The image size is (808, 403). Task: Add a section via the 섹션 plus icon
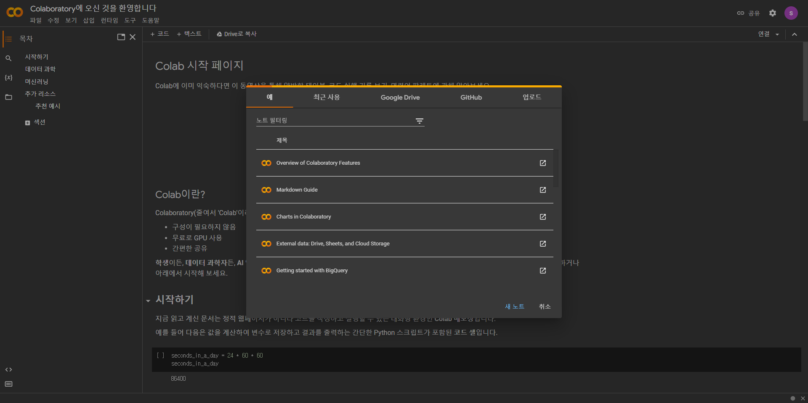(27, 123)
